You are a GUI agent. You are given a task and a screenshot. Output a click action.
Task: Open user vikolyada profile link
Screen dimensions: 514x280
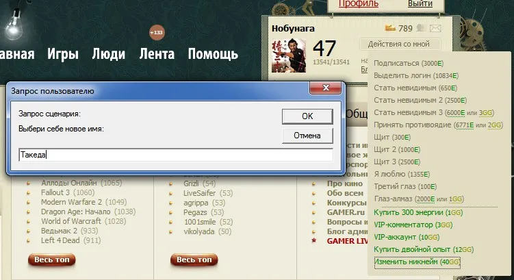coord(199,231)
